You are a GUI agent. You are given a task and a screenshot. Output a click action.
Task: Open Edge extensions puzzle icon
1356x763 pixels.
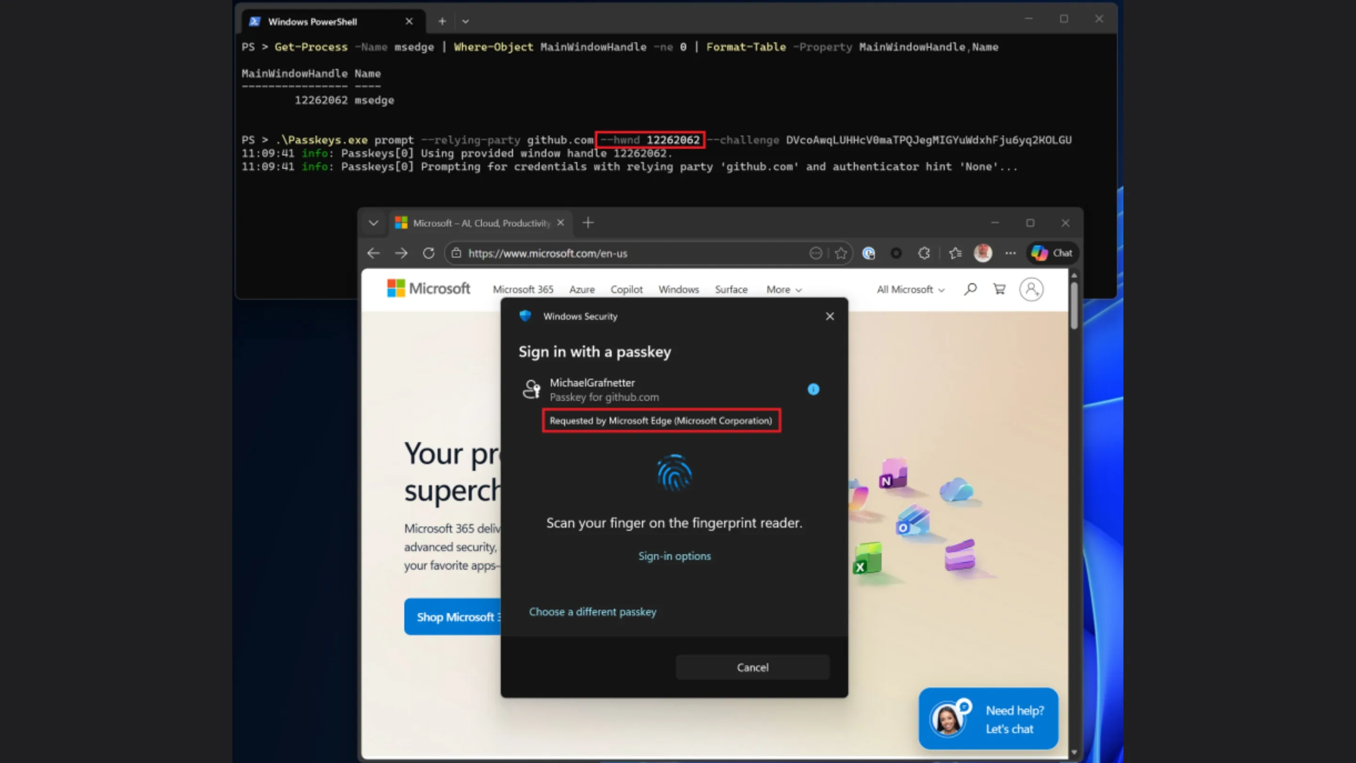tap(924, 253)
